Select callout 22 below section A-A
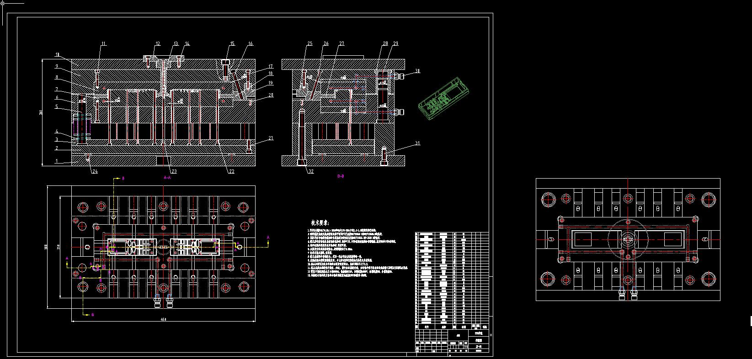Screen dimensions: 752x359 [x=231, y=172]
